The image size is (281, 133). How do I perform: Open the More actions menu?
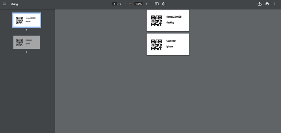point(274,4)
